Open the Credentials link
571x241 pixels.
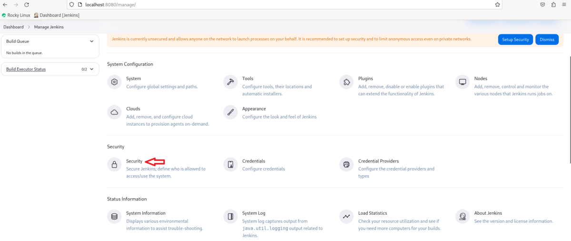(254, 161)
